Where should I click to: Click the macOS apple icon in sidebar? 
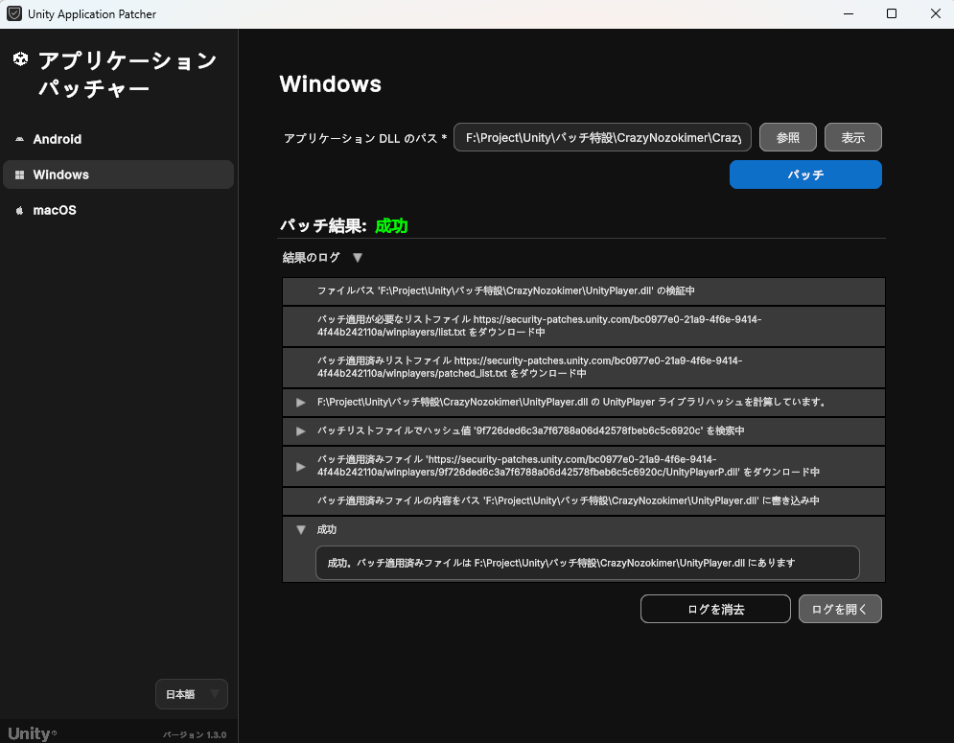pyautogui.click(x=19, y=211)
